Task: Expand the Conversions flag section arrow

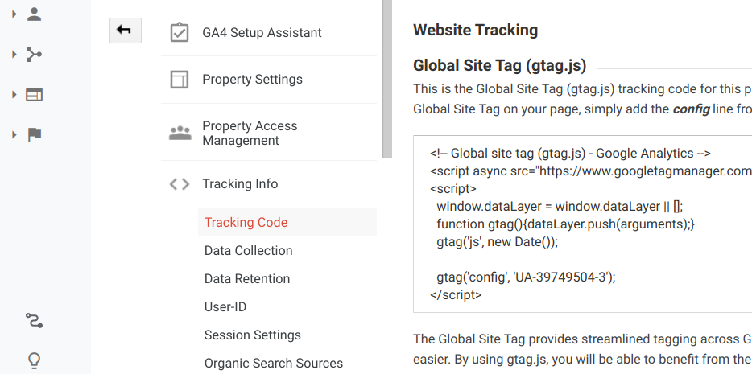Action: pyautogui.click(x=14, y=135)
